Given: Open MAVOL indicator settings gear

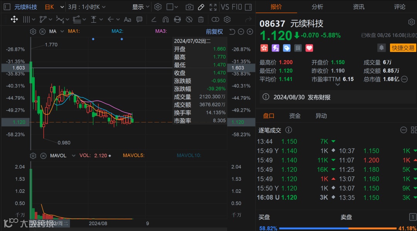Looking at the screenshot, I should [33, 156].
